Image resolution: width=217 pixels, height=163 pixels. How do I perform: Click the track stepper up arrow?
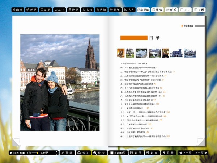[56, 152]
